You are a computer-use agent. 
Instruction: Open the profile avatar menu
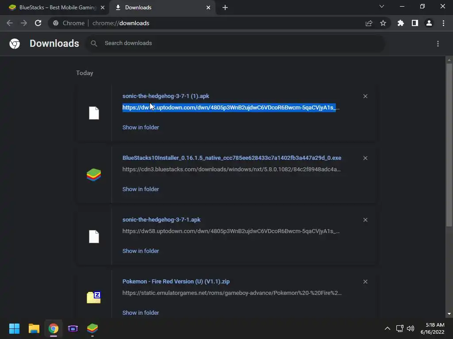tap(429, 23)
